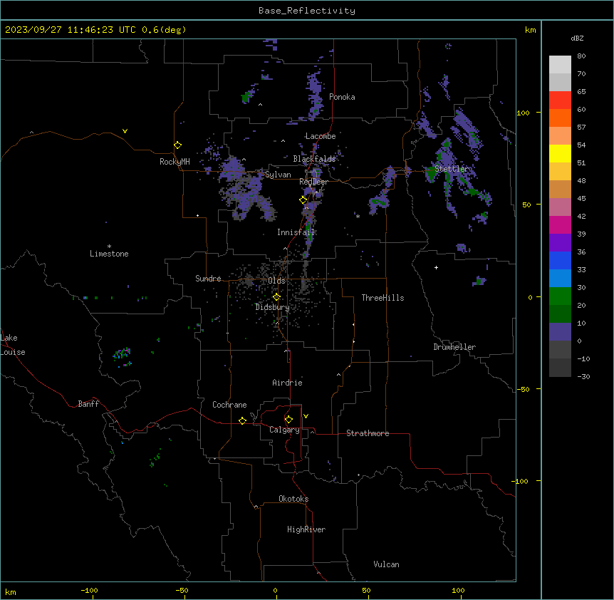Click the Calgary city label
The height and width of the screenshot is (600, 614).
click(x=284, y=430)
